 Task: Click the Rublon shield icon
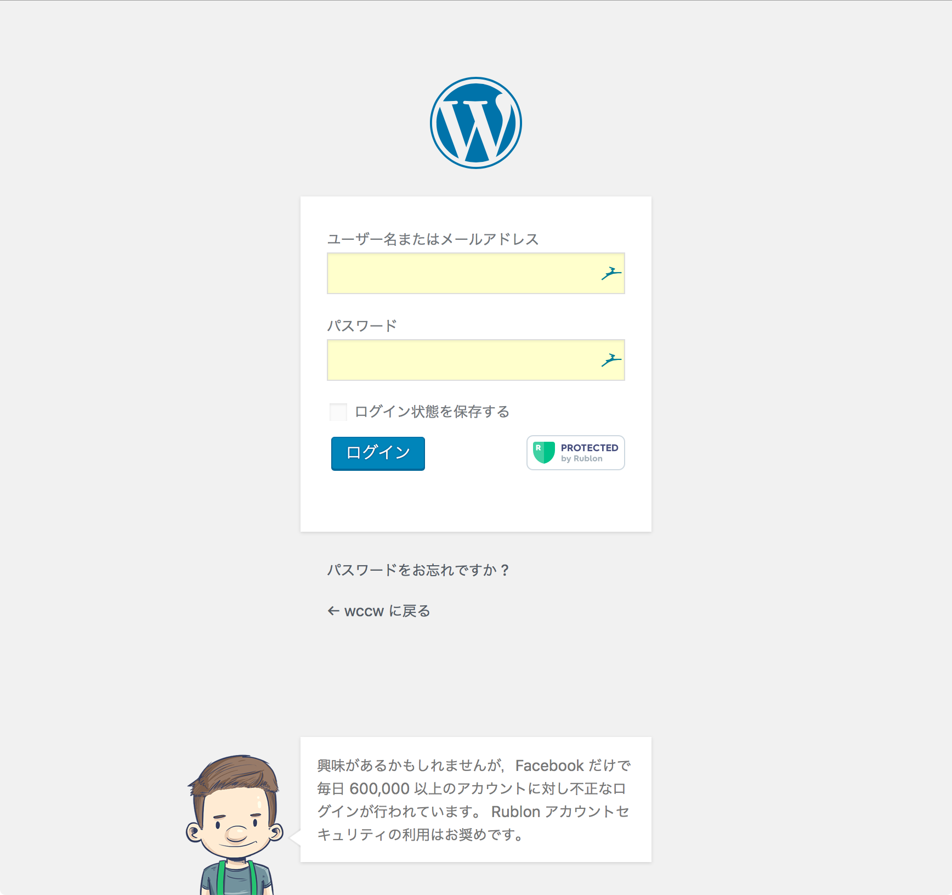pos(544,453)
